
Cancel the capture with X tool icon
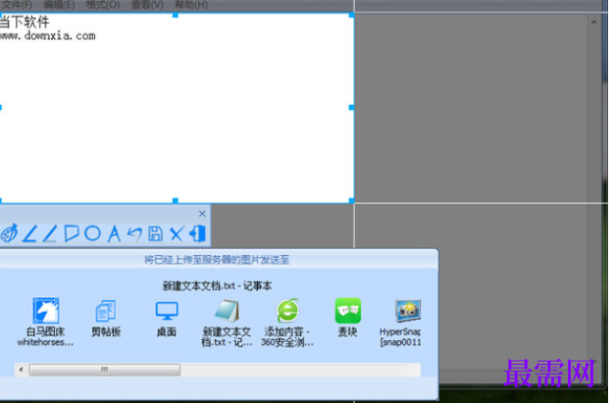coord(177,233)
